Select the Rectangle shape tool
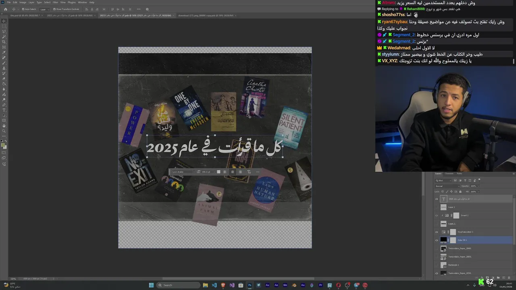The image size is (516, 290). pos(4,120)
